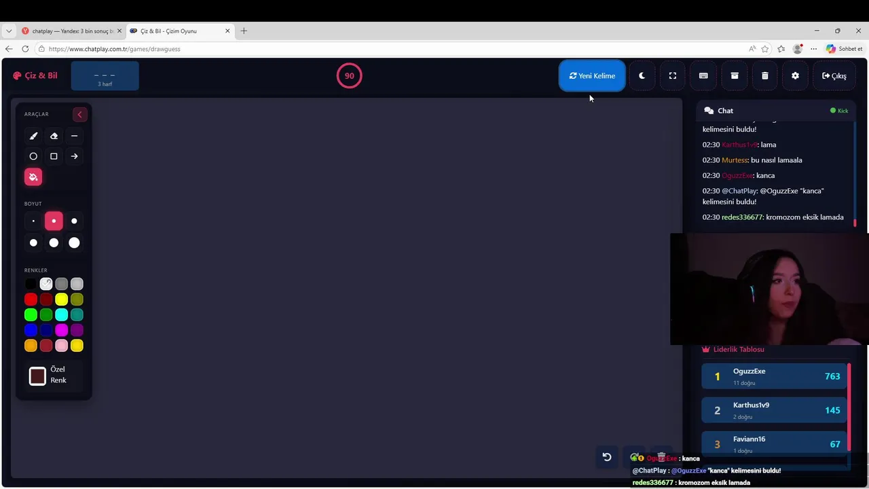The width and height of the screenshot is (869, 489).
Task: Click the Yeni Kelime button
Action: [592, 76]
